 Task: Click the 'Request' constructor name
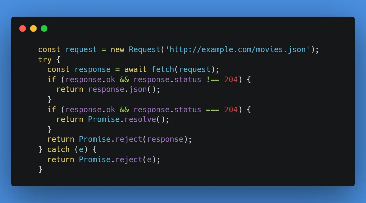pos(145,50)
